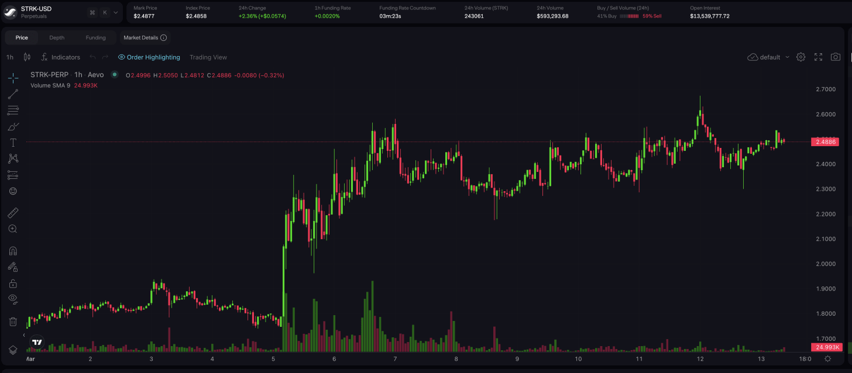Click the 18:0 time axis label
Viewport: 852px width, 373px height.
coord(805,358)
